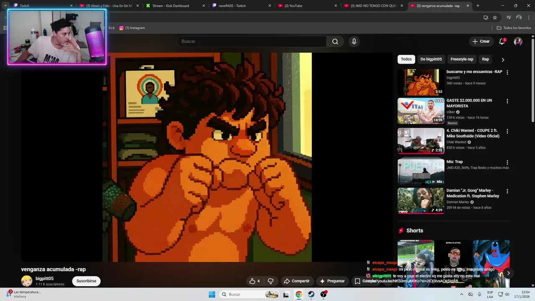Click the install app icon in address bar
Viewport: 535px width, 301px height.
486,18
